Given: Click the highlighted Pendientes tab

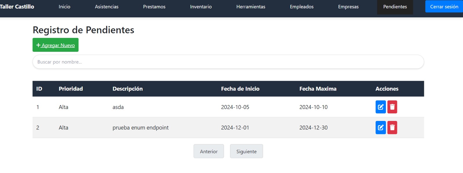Looking at the screenshot, I should (394, 7).
